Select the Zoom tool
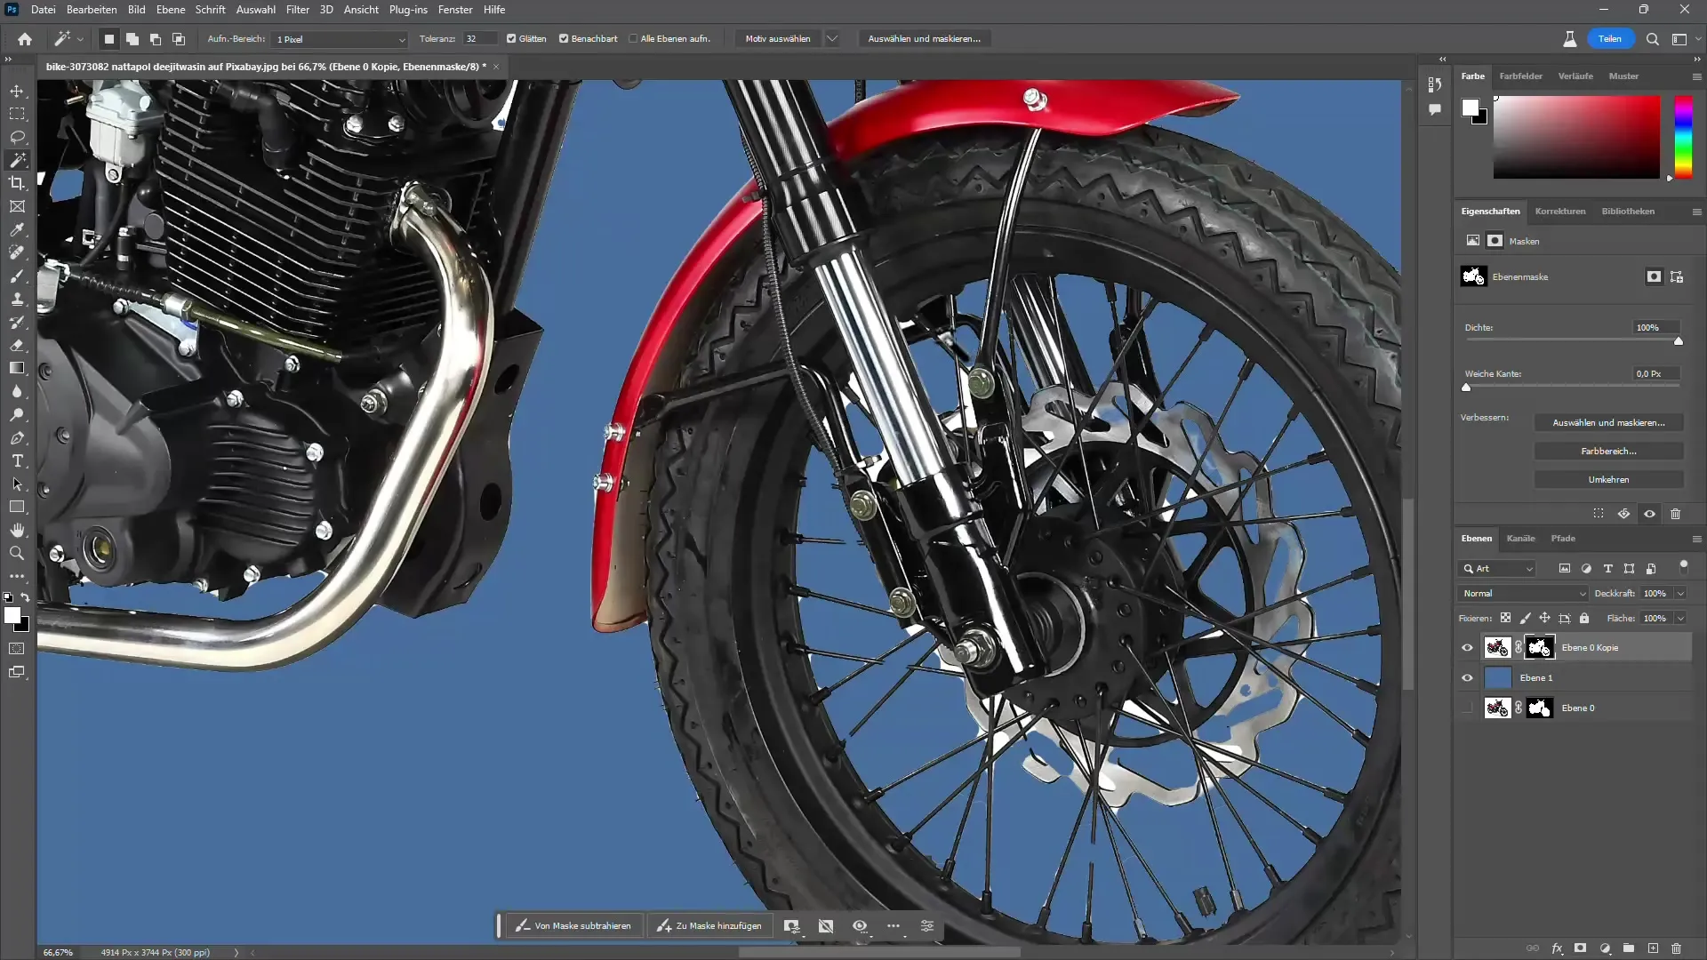 (16, 552)
